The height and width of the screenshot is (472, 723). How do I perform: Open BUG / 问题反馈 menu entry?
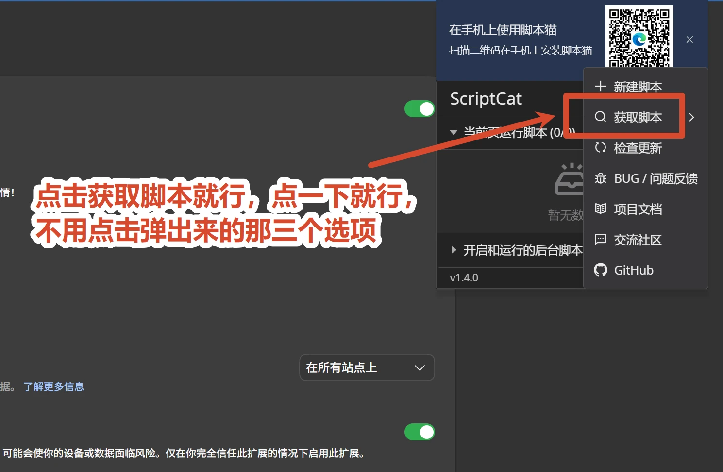[645, 178]
